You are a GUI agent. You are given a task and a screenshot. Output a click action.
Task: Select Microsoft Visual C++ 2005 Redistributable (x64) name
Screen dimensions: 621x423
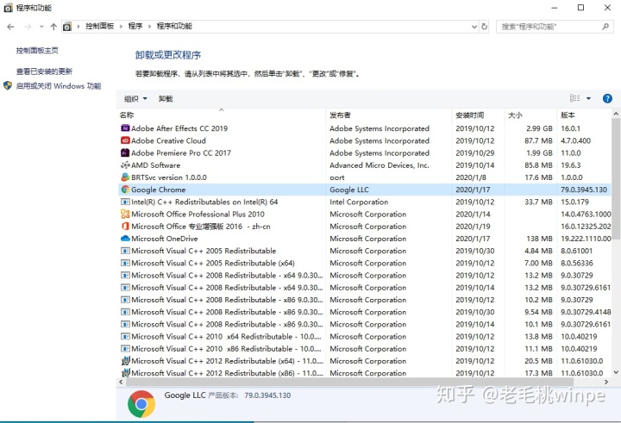tap(213, 263)
